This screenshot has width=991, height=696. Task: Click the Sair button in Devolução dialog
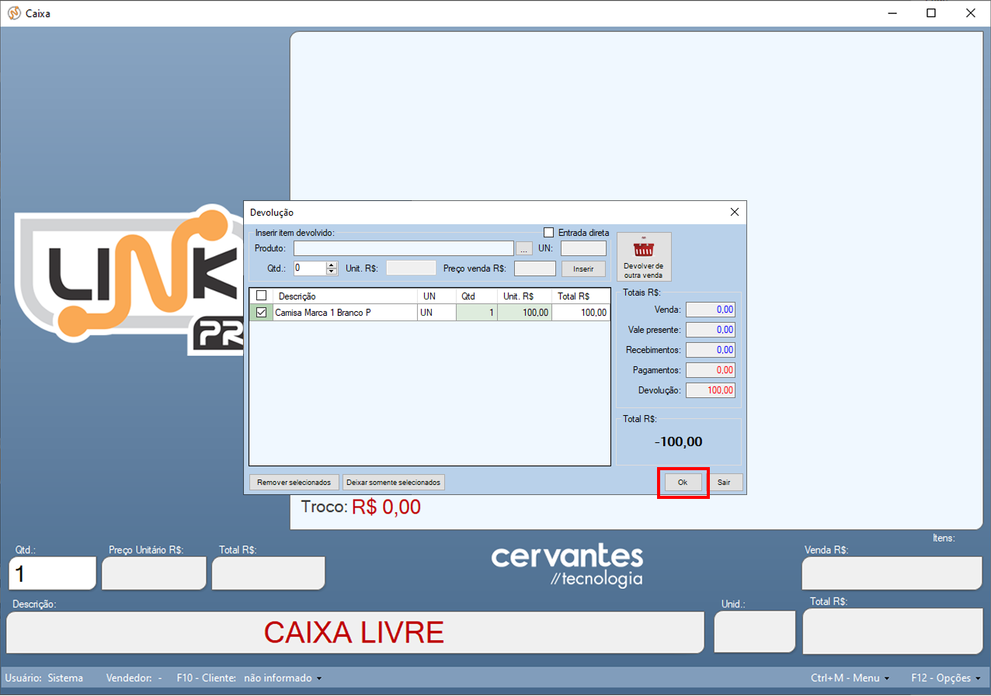point(724,483)
